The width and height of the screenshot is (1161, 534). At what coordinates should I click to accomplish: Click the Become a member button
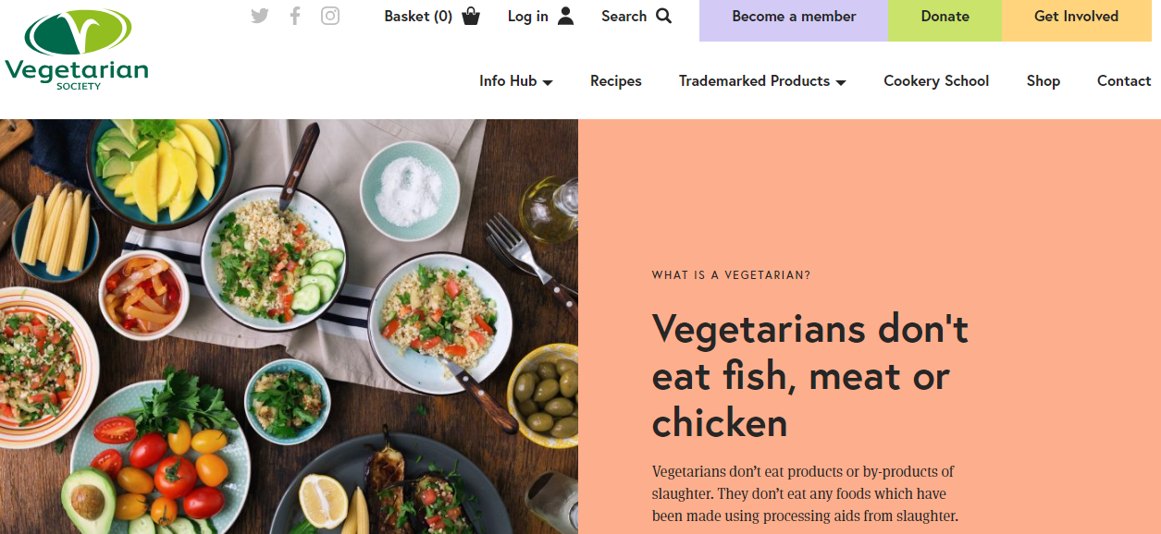(792, 17)
